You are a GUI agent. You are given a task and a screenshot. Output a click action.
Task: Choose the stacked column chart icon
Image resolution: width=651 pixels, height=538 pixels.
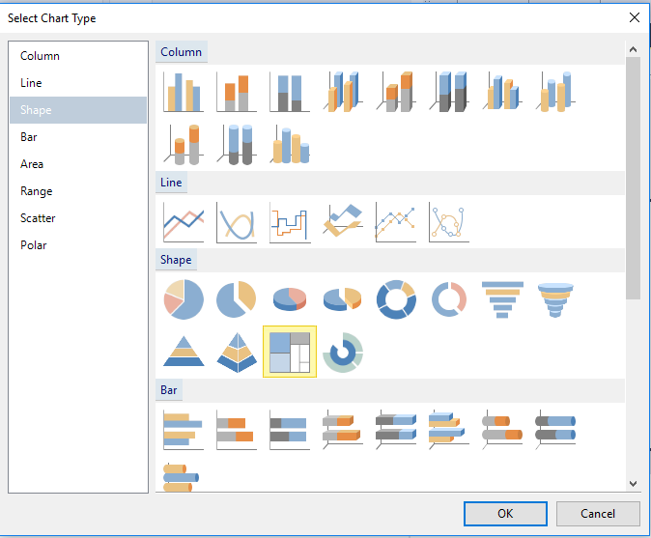click(237, 92)
